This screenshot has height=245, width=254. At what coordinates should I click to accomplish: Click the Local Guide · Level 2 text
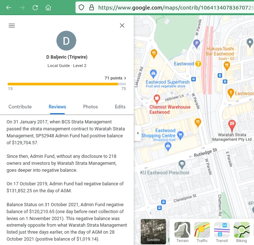click(67, 66)
